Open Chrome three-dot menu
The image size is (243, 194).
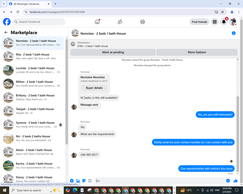tap(239, 12)
